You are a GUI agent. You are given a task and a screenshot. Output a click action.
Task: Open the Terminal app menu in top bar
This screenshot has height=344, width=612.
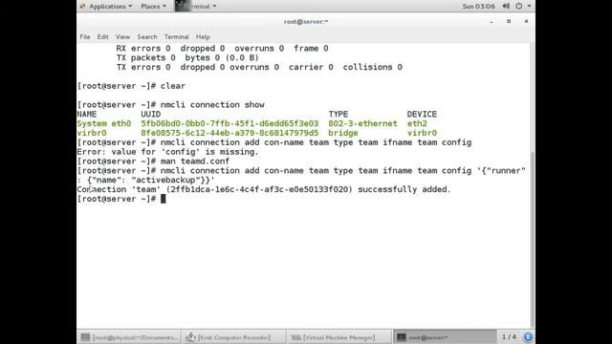point(196,7)
